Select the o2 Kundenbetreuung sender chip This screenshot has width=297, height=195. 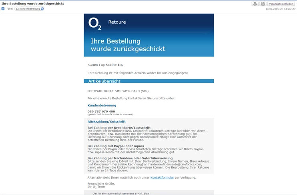[29, 9]
